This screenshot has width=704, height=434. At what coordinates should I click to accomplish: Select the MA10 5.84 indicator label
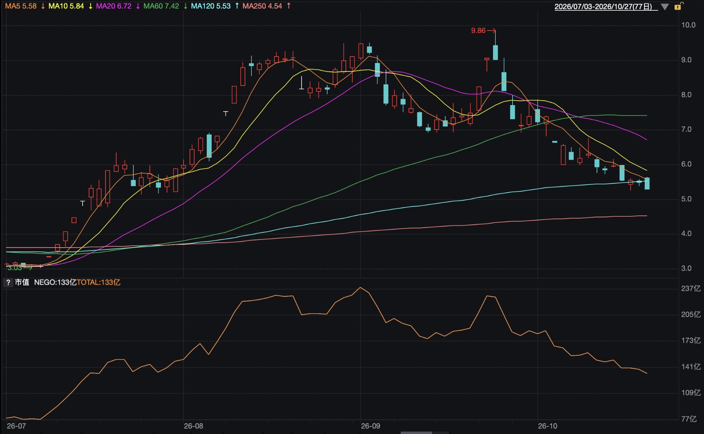point(66,6)
